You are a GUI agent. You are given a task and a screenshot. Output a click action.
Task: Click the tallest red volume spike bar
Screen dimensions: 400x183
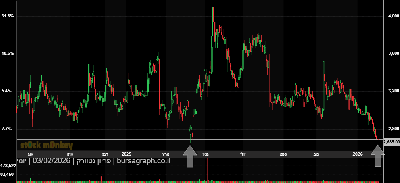207,170
